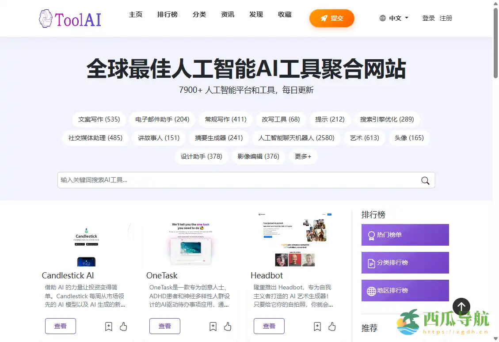Click the 登录 link
Screen dimensions: 499x342
tap(428, 18)
